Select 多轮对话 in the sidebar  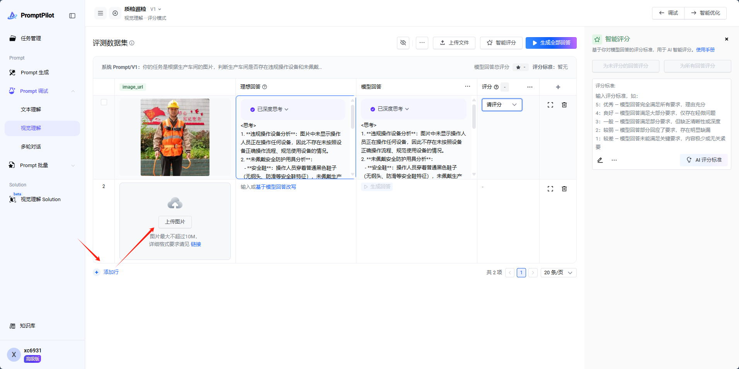click(x=31, y=147)
